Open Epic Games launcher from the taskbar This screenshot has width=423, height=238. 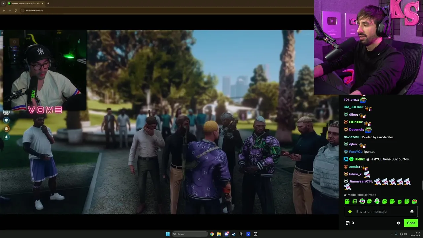pos(241,234)
